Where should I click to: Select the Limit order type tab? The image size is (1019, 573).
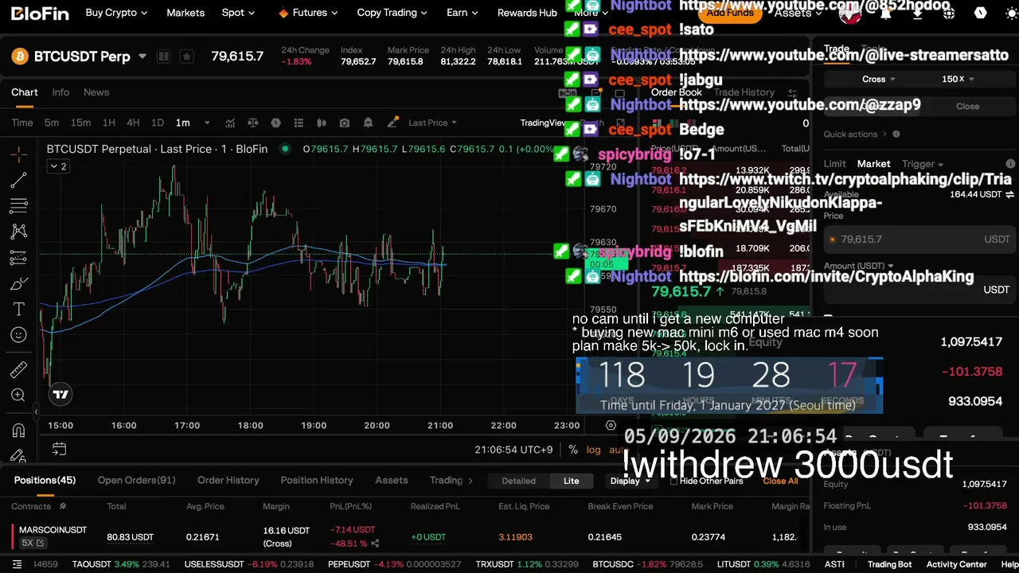coord(834,164)
